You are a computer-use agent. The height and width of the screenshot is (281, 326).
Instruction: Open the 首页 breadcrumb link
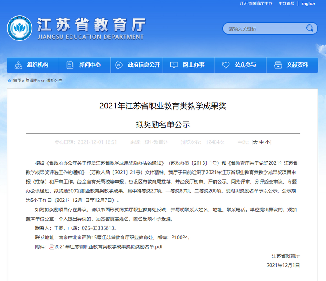tap(17, 80)
